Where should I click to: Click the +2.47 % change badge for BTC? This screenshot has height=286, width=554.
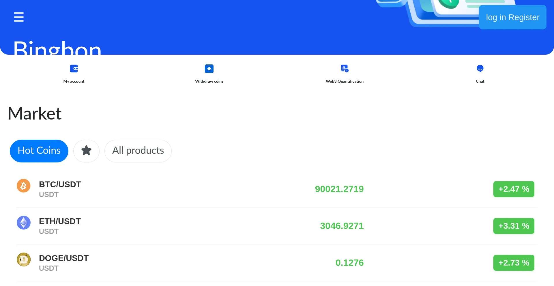[514, 189]
